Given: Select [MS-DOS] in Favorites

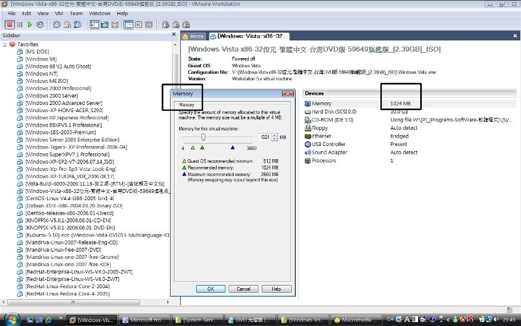Looking at the screenshot, I should [37, 52].
